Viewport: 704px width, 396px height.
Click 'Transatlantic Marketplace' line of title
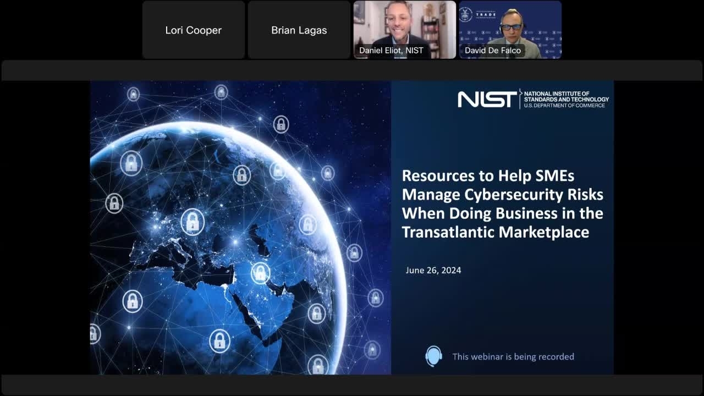tap(496, 232)
